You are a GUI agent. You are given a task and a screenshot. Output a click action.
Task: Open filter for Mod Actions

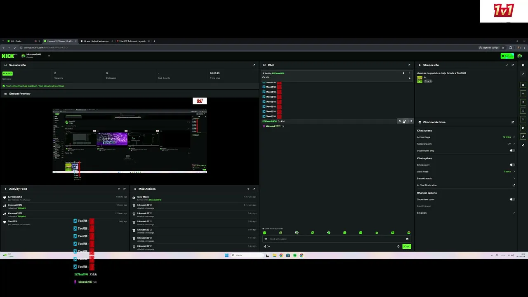point(248,189)
